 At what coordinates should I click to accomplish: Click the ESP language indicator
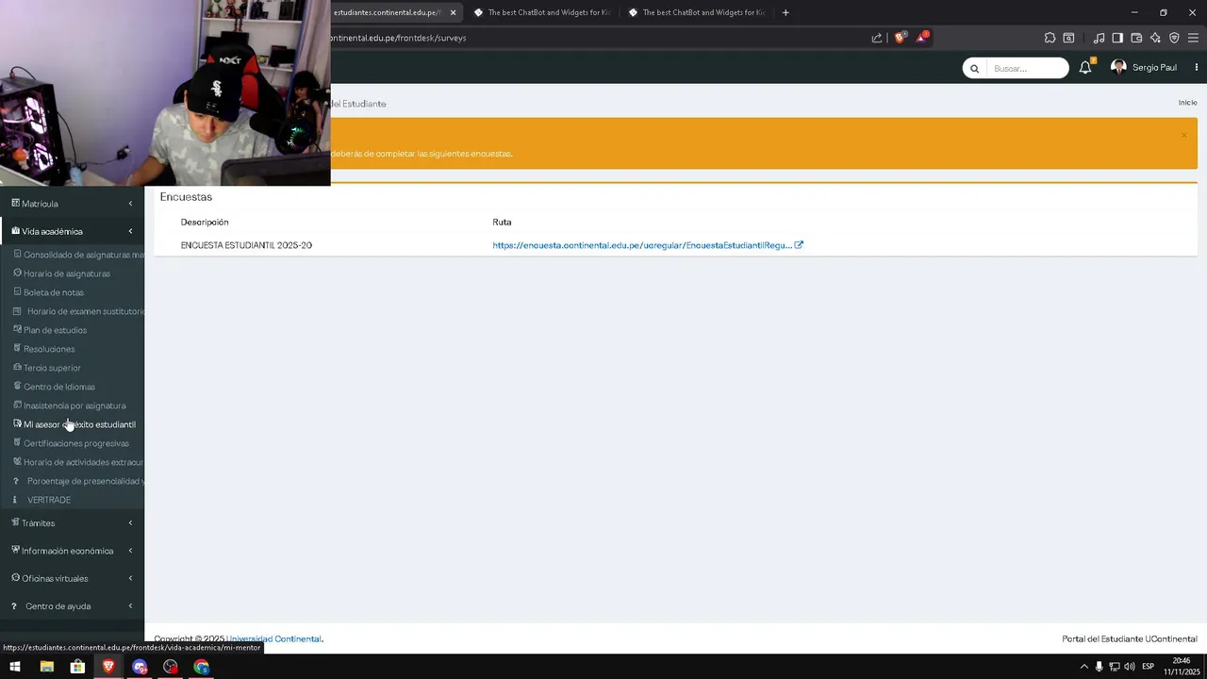[x=1149, y=667]
